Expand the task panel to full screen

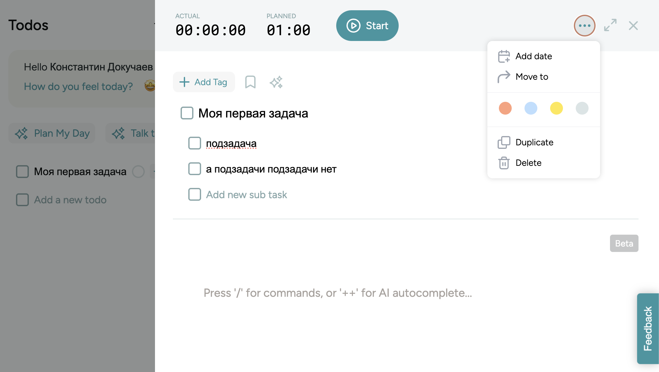(610, 25)
